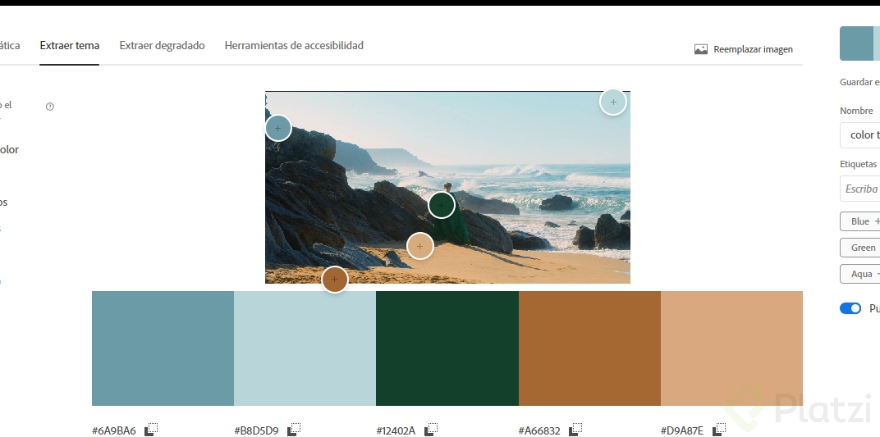Toggle the blue publish switch
This screenshot has height=437, width=880.
[x=850, y=308]
